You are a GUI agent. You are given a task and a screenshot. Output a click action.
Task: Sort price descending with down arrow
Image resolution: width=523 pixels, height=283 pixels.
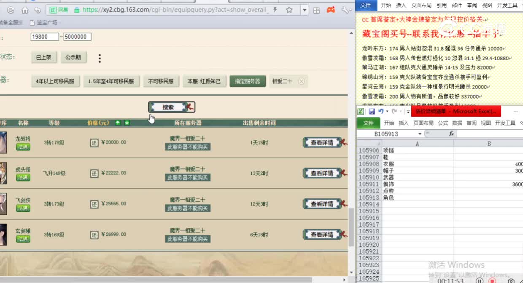(x=127, y=123)
